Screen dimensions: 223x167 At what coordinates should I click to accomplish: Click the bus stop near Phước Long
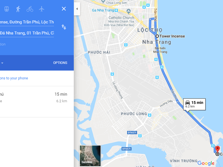click(x=150, y=115)
